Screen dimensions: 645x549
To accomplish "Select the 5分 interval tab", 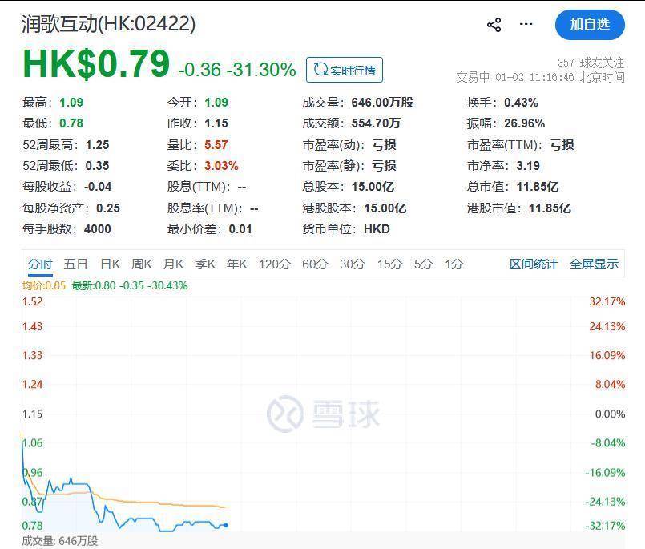I will (423, 264).
